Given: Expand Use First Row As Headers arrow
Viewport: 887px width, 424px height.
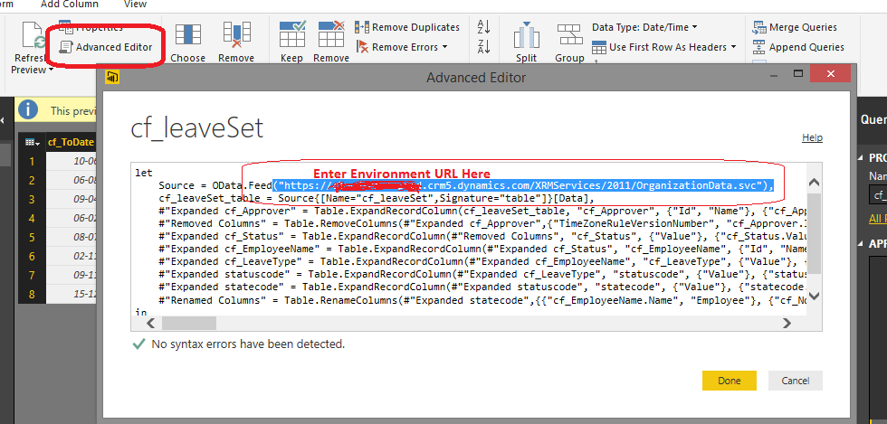Looking at the screenshot, I should 734,47.
